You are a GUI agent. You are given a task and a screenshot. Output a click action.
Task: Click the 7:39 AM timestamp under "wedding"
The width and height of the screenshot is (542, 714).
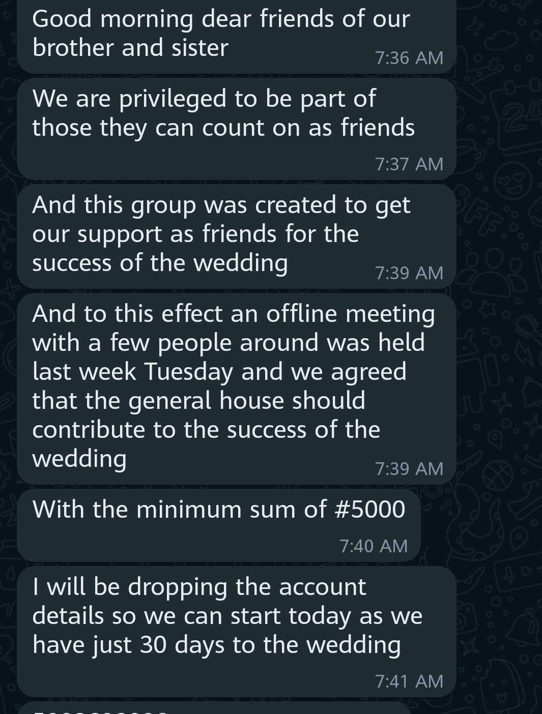(x=409, y=468)
